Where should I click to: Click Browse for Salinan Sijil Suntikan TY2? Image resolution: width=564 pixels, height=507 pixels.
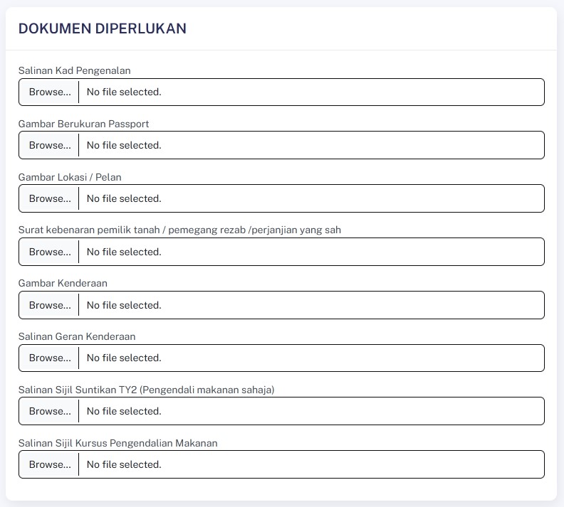(50, 411)
